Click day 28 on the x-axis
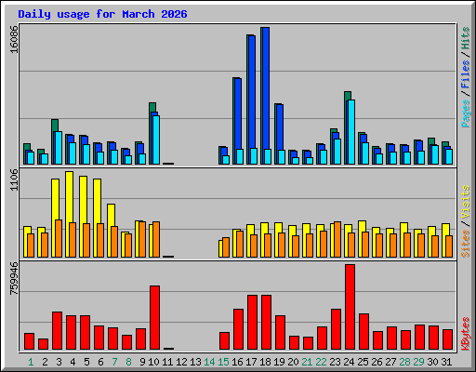The image size is (476, 372). pos(404,362)
